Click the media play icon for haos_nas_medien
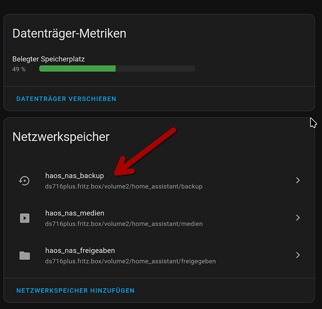The height and width of the screenshot is (309, 322). [x=25, y=218]
